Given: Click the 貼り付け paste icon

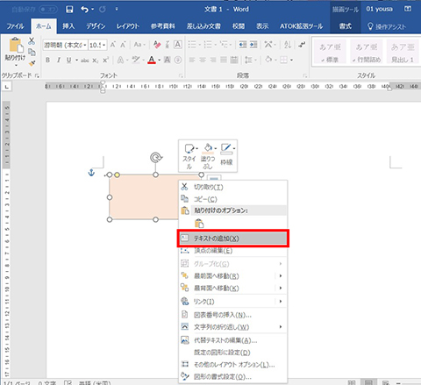Looking at the screenshot, I should [x=16, y=46].
